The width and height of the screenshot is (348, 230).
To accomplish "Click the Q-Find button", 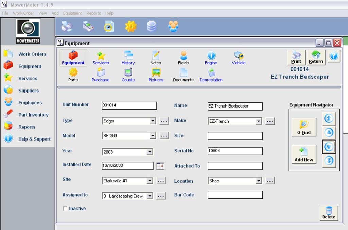I will click(x=304, y=127).
